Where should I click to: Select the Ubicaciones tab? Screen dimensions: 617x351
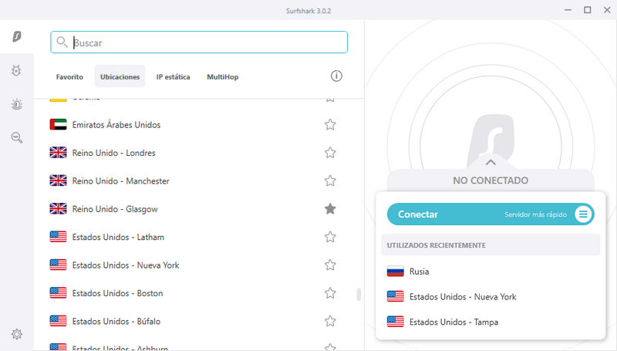coord(120,76)
